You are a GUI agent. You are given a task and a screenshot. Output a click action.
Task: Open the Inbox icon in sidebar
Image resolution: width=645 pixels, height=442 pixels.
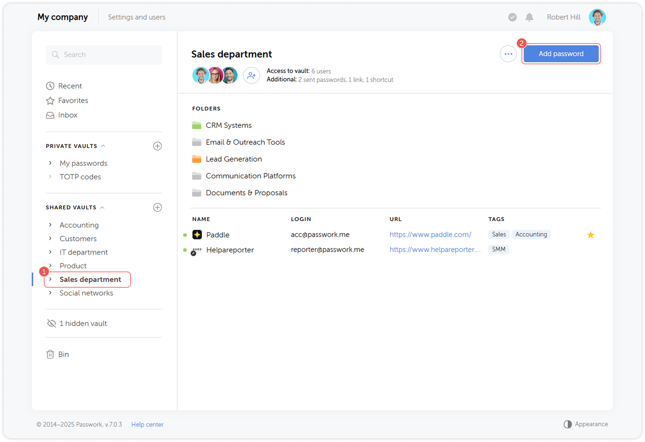tap(50, 115)
